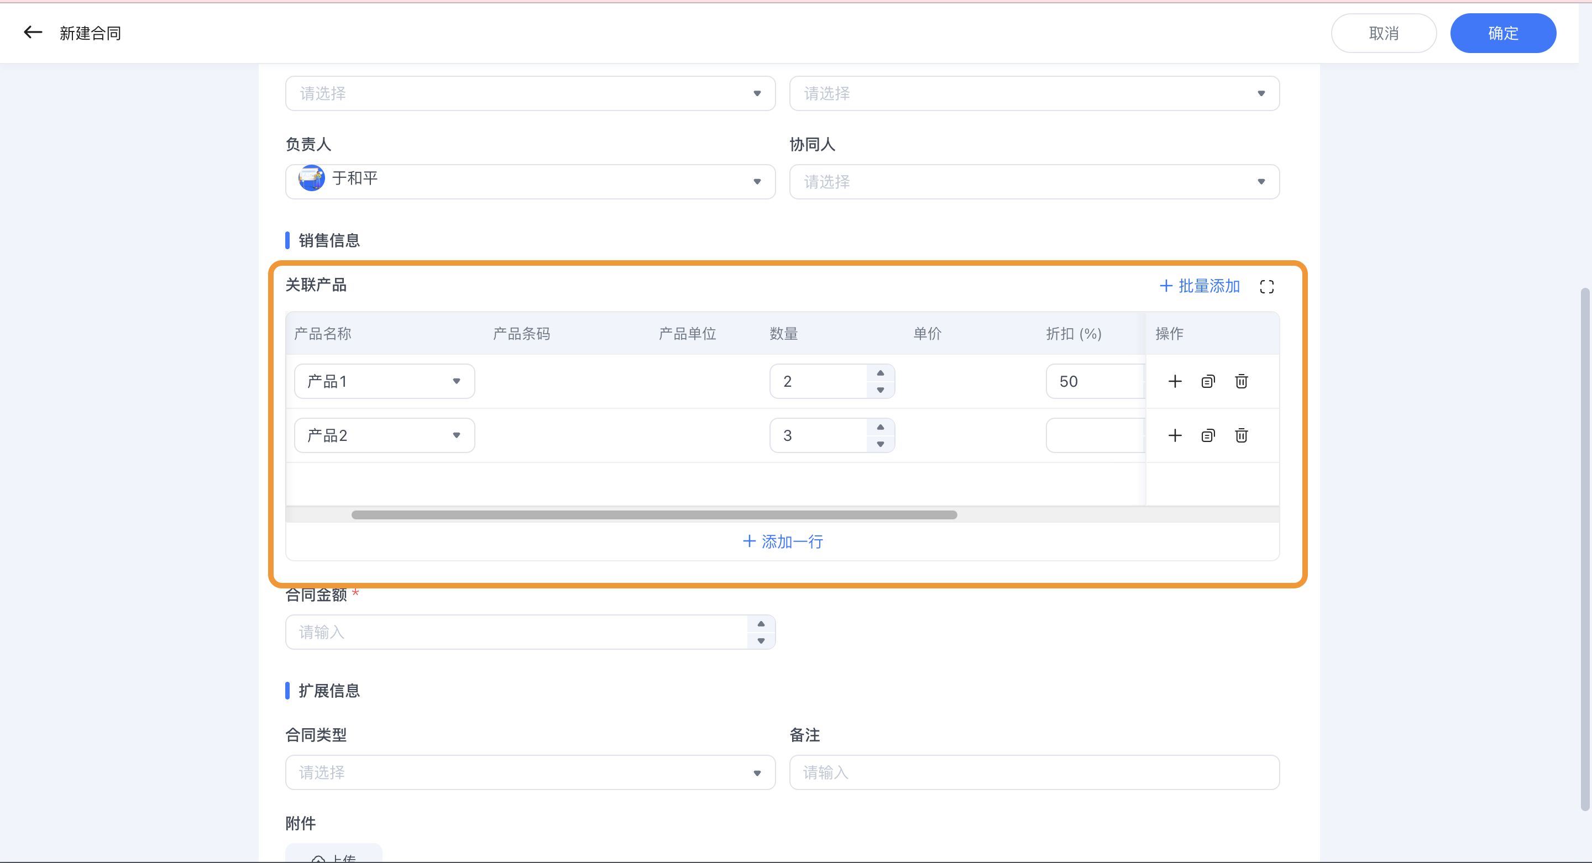Copy the 产品2 row
1592x863 pixels.
pos(1208,435)
